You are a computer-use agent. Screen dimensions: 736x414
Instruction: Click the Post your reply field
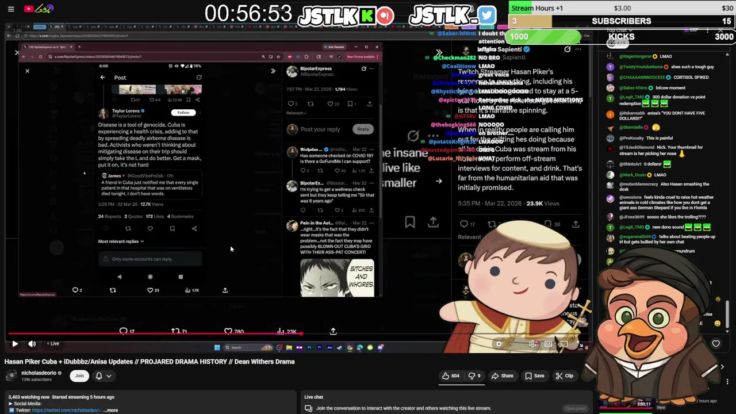(320, 129)
